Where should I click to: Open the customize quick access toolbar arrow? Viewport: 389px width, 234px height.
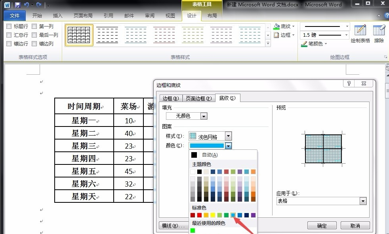48,5
